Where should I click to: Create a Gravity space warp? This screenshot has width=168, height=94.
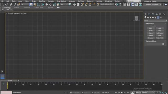[151, 36]
